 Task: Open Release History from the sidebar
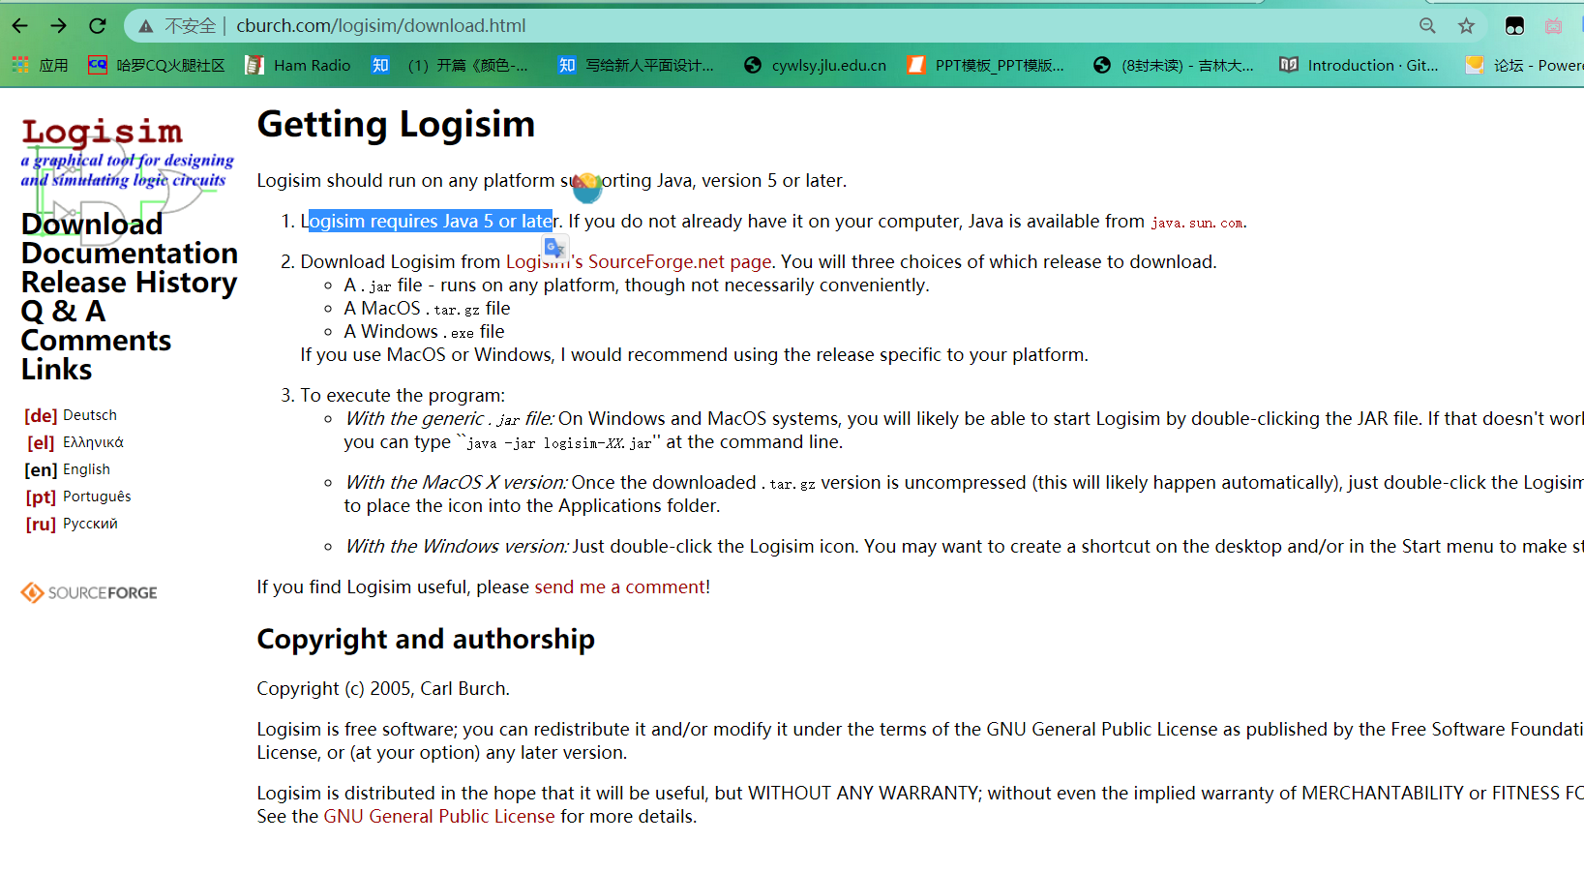129,282
